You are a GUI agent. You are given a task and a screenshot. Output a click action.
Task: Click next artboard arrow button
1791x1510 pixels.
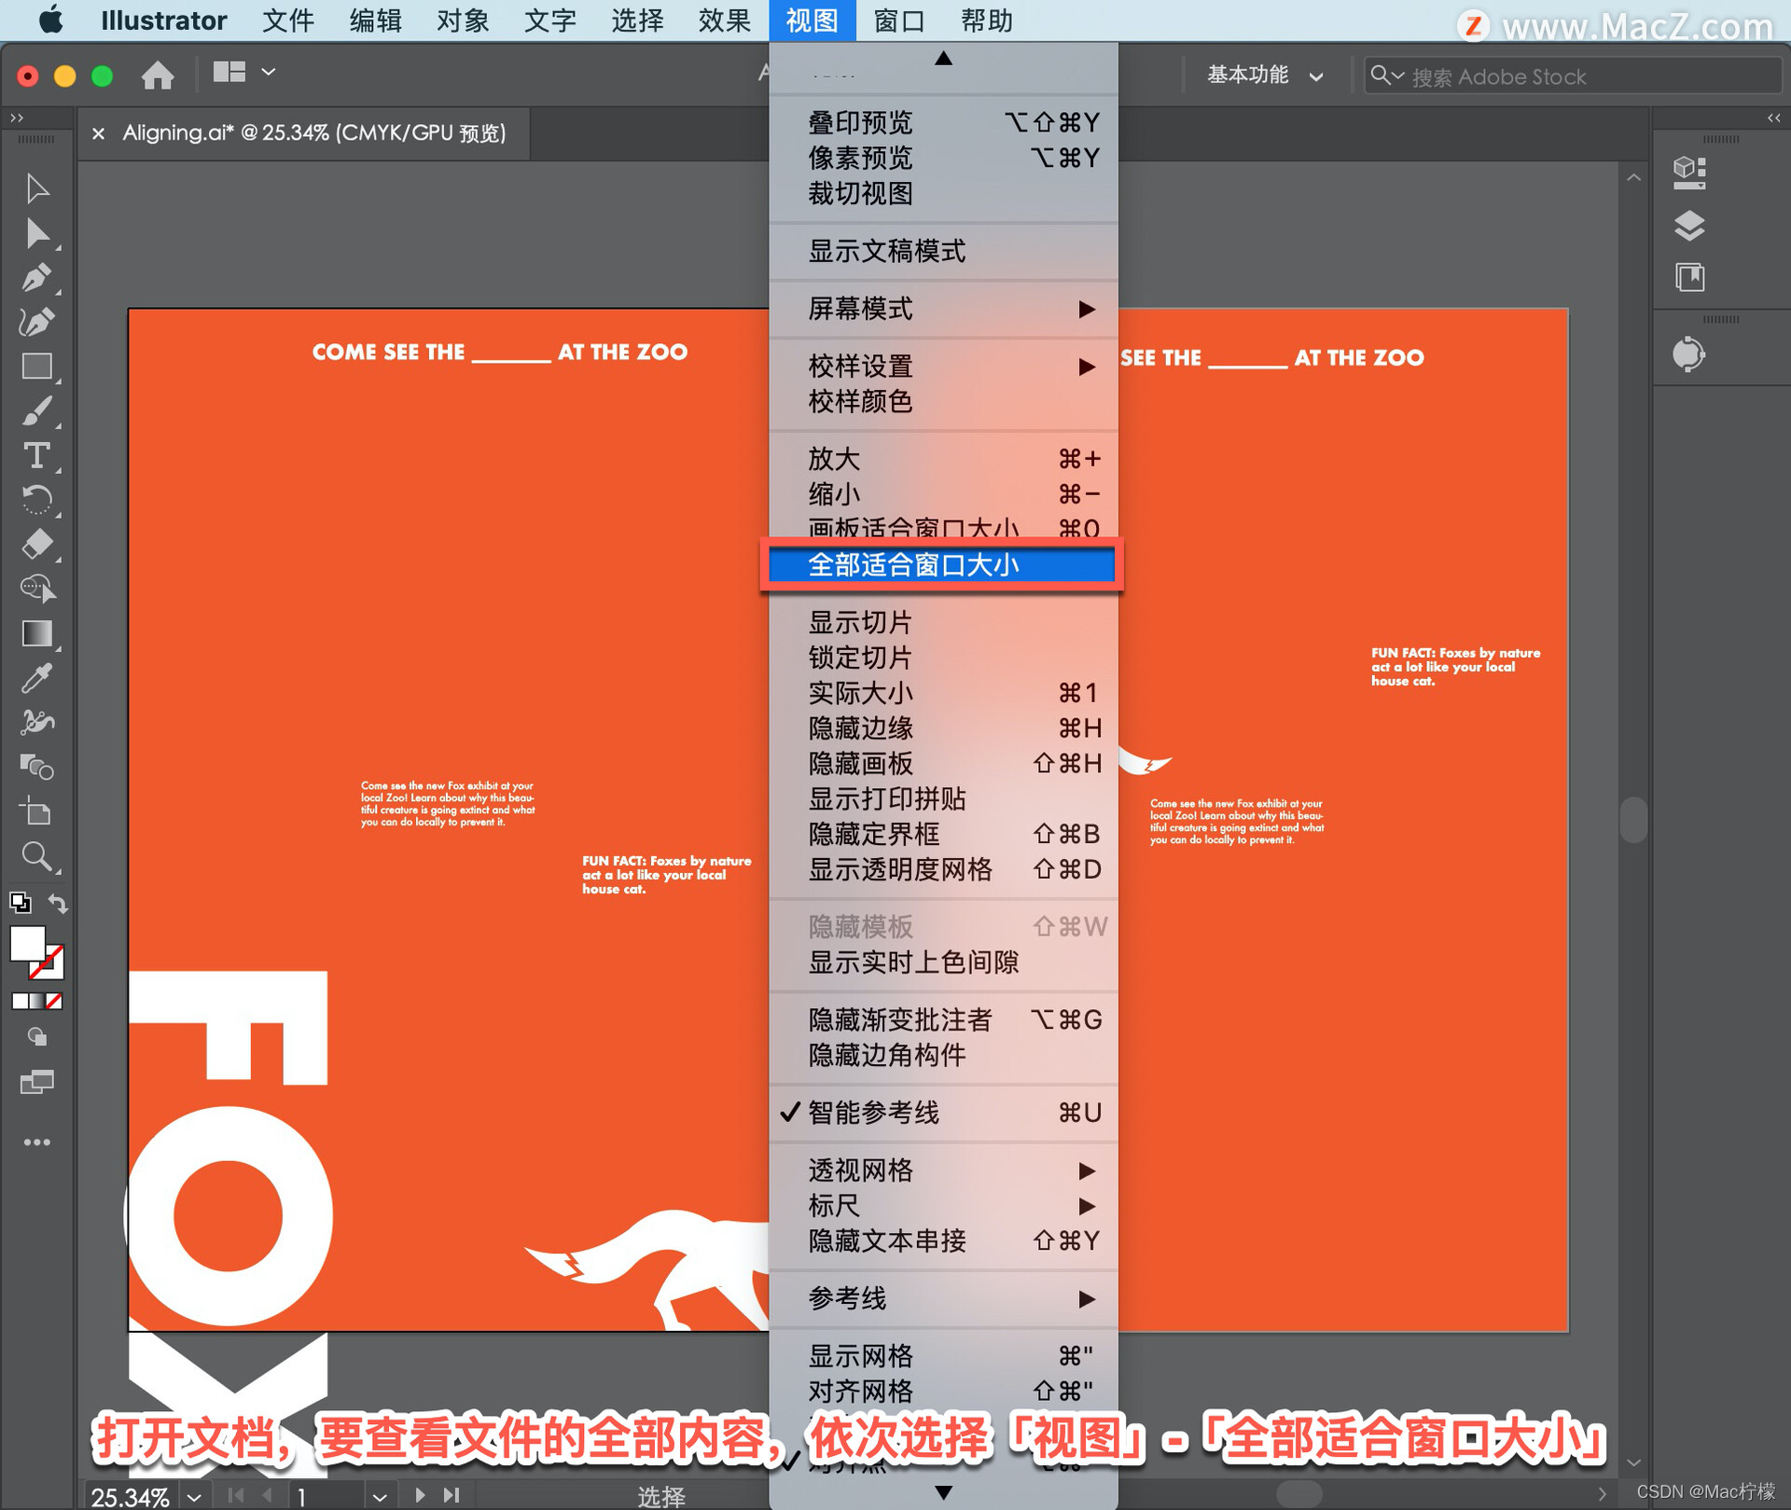(x=420, y=1495)
